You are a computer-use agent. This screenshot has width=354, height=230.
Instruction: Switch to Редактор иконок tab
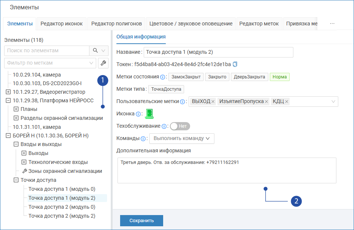62,24
